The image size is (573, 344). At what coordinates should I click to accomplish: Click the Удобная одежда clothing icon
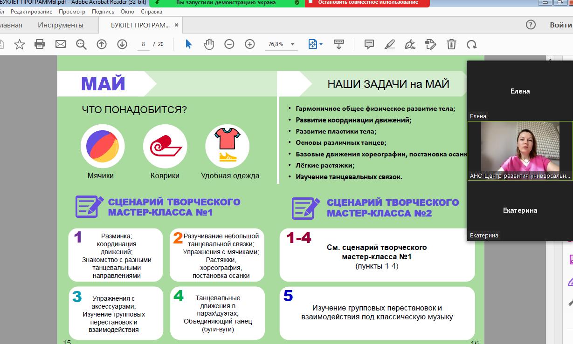point(228,146)
